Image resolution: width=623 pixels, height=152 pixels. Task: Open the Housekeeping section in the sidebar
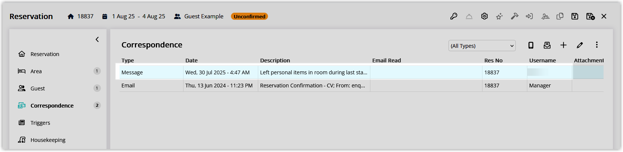[x=48, y=140]
